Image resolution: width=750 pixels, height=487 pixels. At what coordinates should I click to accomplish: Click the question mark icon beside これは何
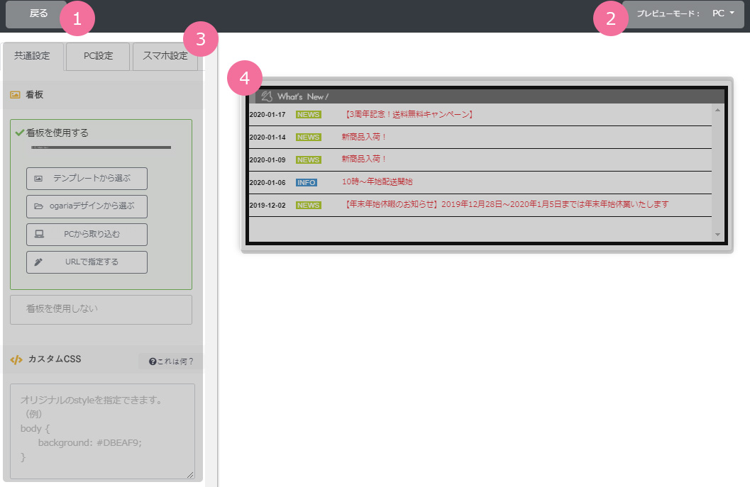coord(153,362)
